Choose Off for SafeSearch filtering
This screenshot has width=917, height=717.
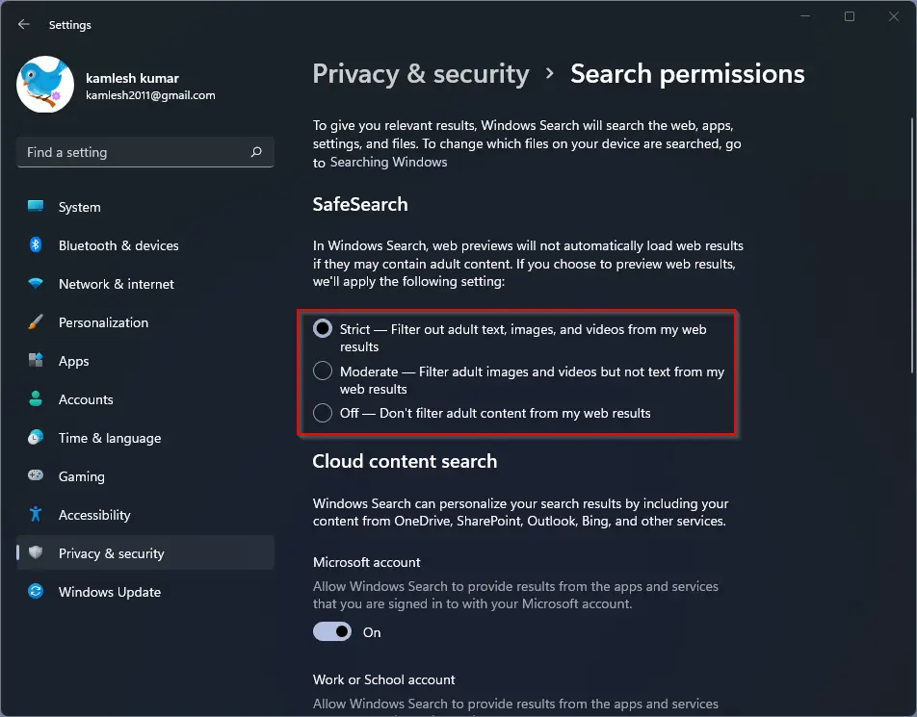323,413
